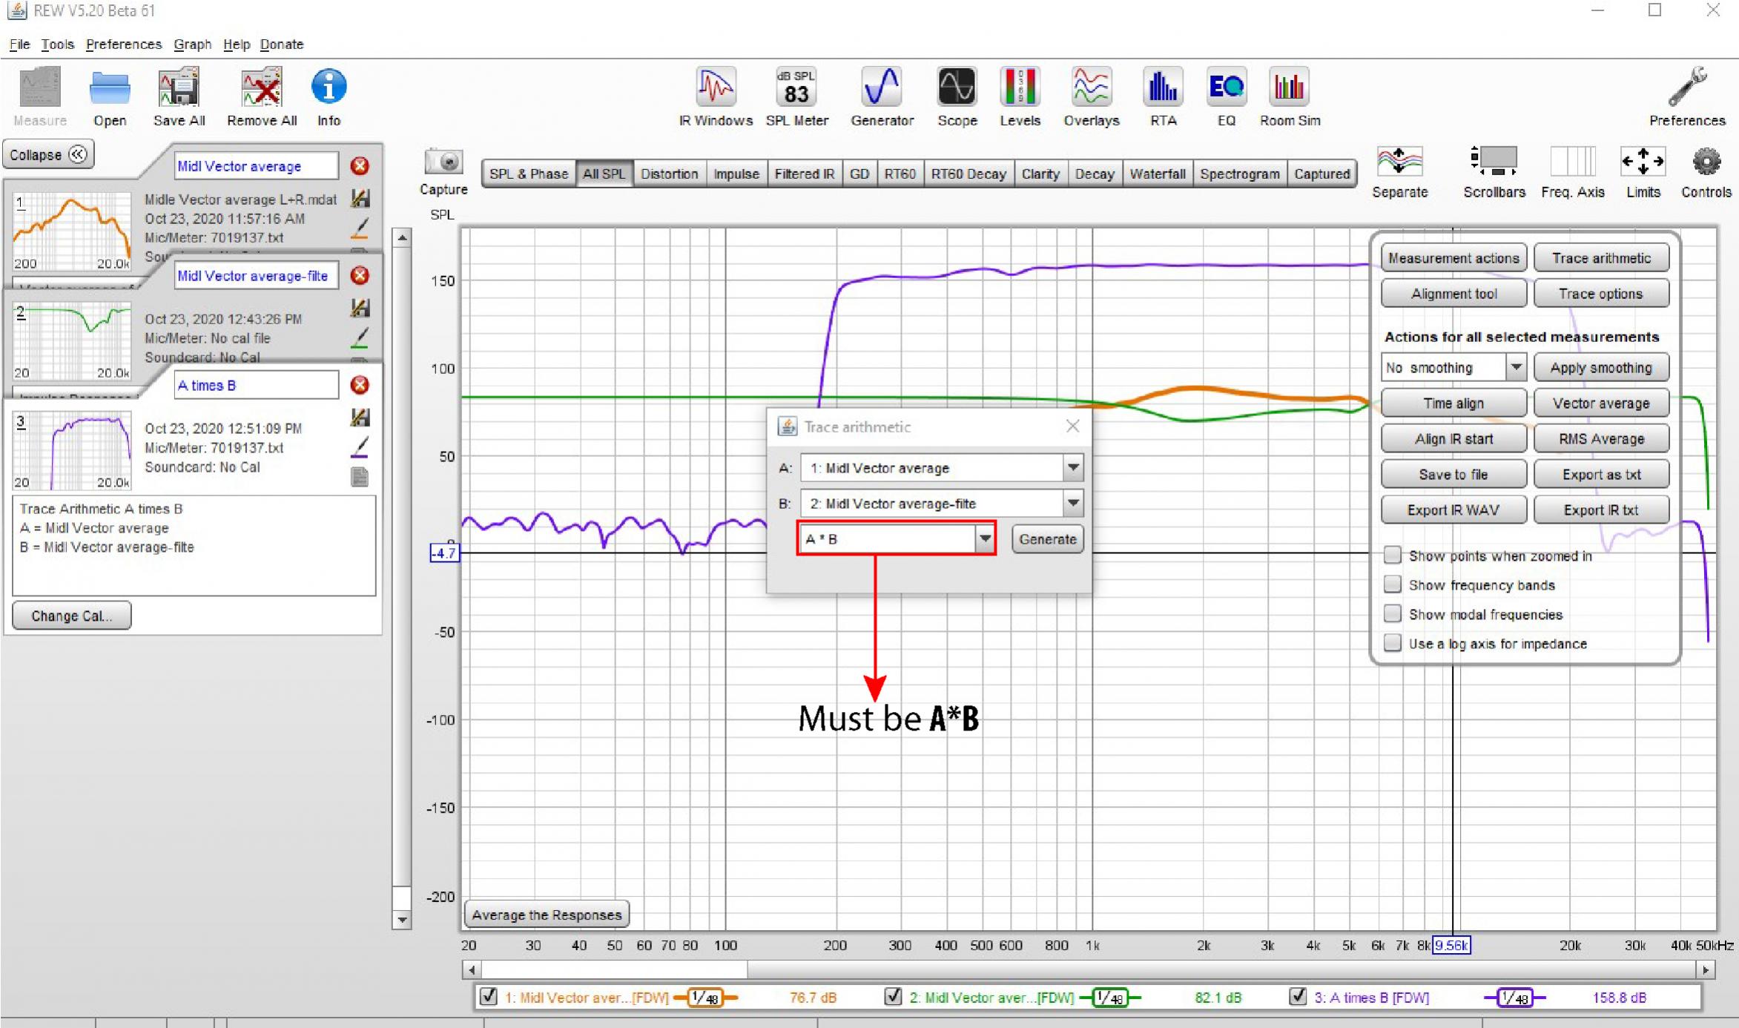Viewport: 1739px width, 1028px height.
Task: Click the Vector average button
Action: coord(1601,403)
